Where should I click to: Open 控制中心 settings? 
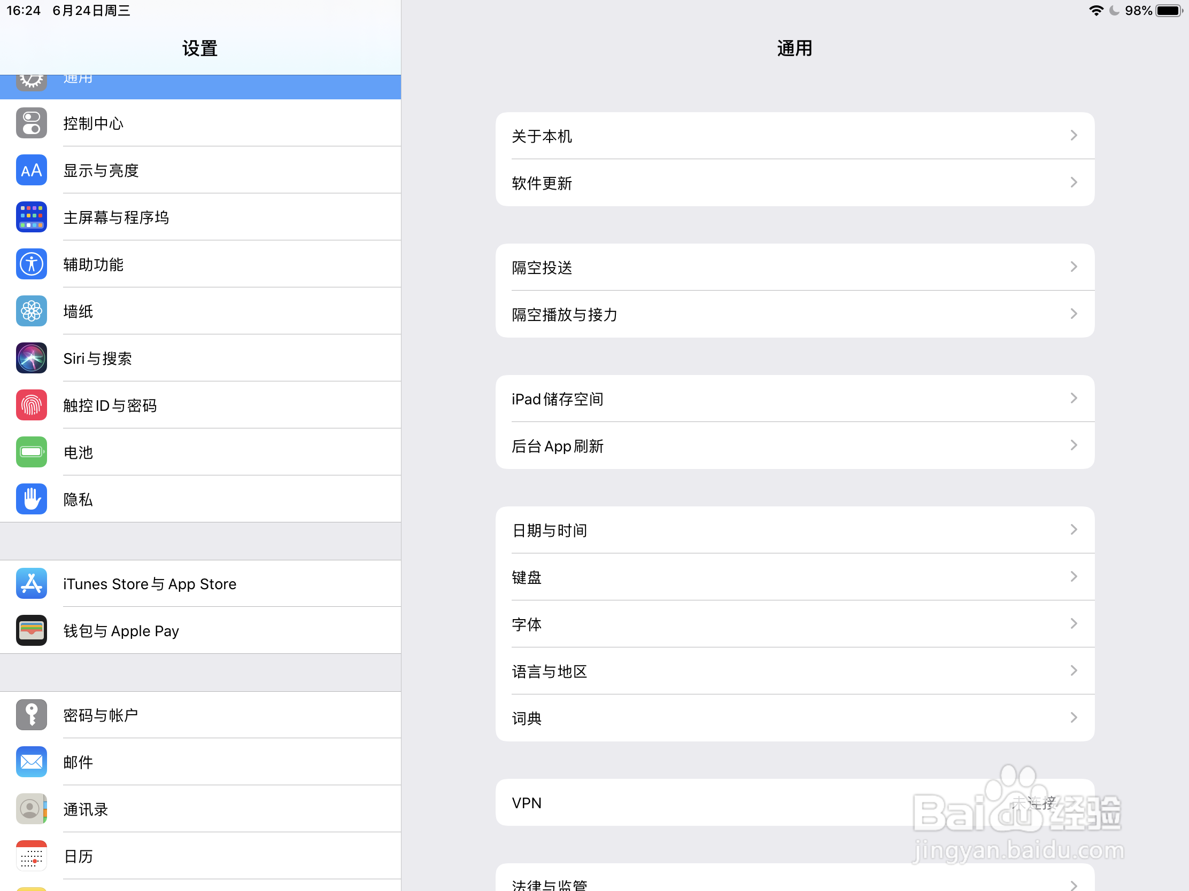200,123
